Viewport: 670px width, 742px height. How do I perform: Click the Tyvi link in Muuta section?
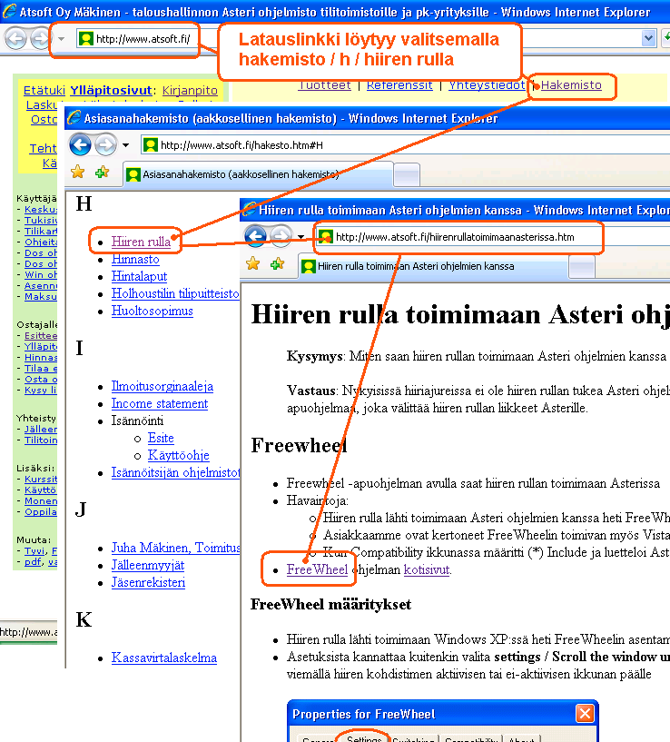click(35, 550)
